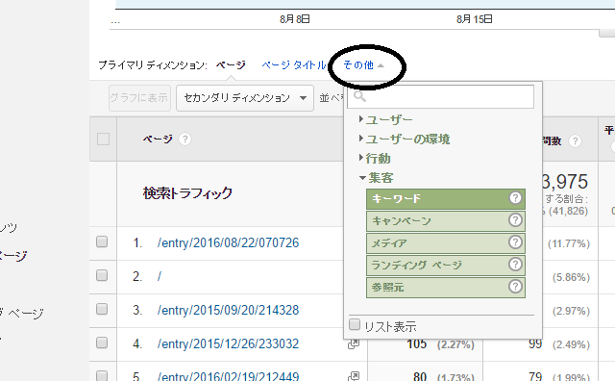Click the help icon next to メディア
This screenshot has height=381, width=615.
[515, 241]
